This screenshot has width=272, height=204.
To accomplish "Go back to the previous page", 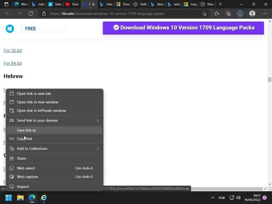I will 7,14.
